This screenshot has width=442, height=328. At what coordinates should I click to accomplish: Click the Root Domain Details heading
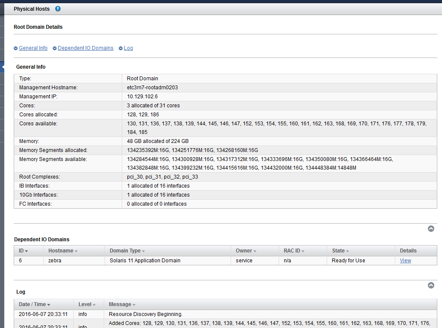click(38, 27)
